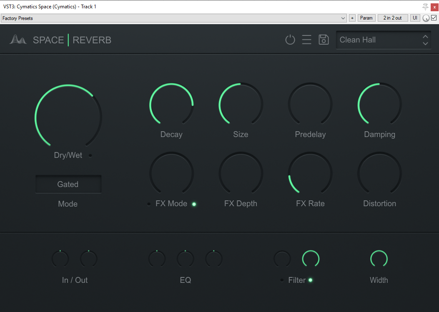This screenshot has height=312, width=439.
Task: Change the Gated mode selector
Action: [x=68, y=184]
